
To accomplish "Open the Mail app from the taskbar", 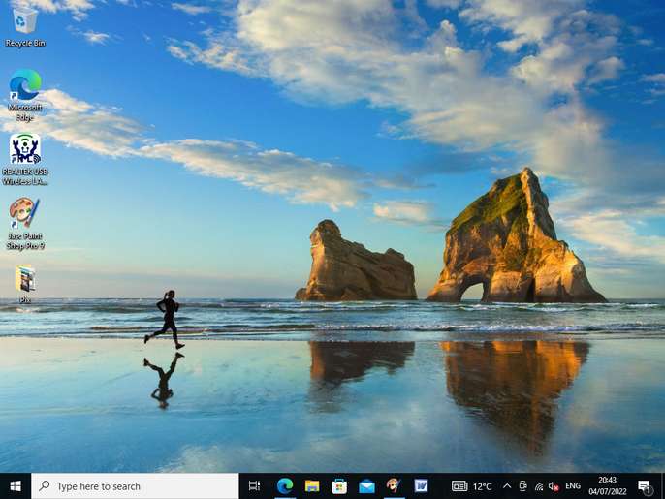I will [x=366, y=485].
